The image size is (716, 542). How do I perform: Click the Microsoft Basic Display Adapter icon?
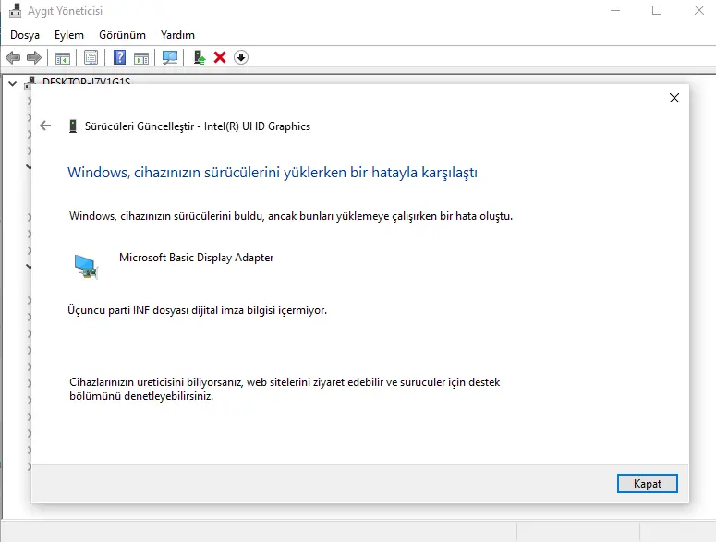(x=86, y=267)
